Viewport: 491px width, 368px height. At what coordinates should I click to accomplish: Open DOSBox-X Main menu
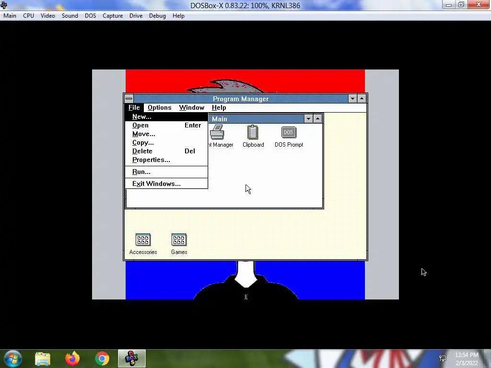(10, 16)
